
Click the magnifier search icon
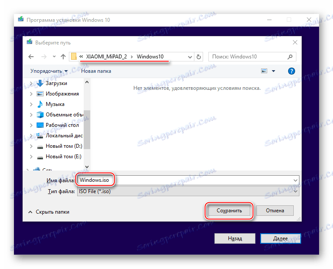click(x=290, y=57)
